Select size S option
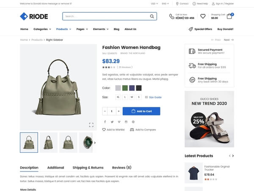Viewport: 254px width, 191px height. pos(139,97)
